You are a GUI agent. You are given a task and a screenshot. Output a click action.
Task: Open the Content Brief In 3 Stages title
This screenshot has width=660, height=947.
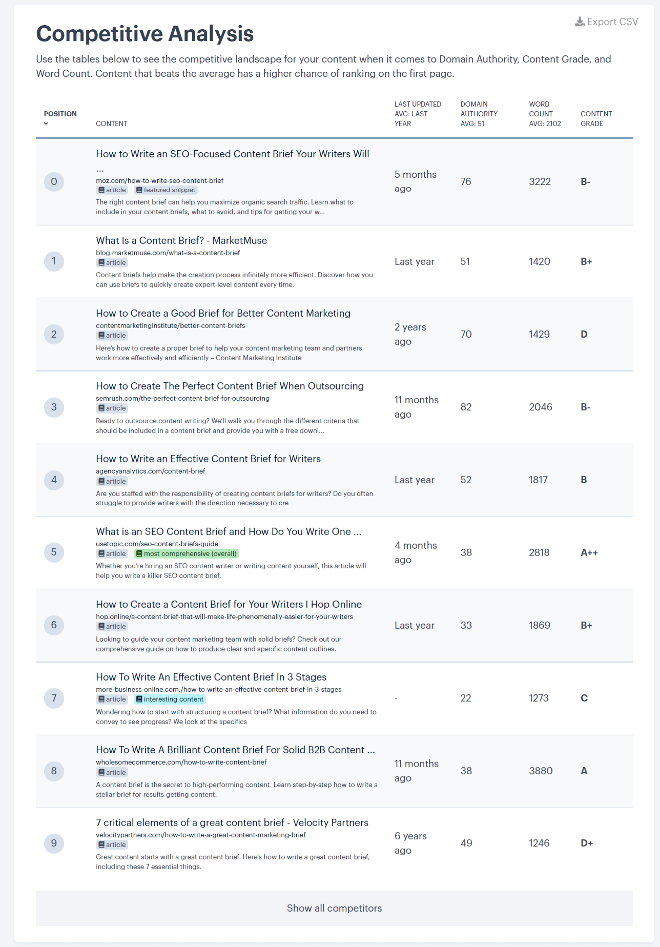[211, 677]
